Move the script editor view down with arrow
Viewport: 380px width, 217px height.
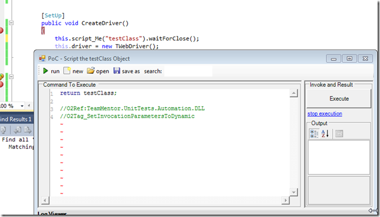coord(294,192)
